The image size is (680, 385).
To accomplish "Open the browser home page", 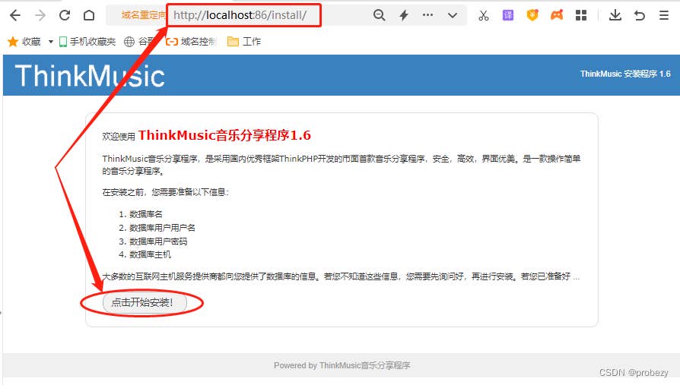I will click(89, 16).
